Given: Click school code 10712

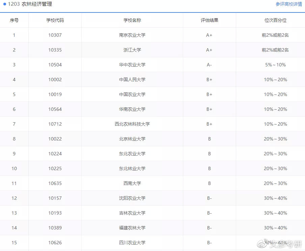Looking at the screenshot, I should click(x=55, y=124).
